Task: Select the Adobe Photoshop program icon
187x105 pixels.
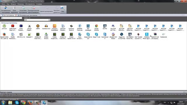Action: pos(21,26)
